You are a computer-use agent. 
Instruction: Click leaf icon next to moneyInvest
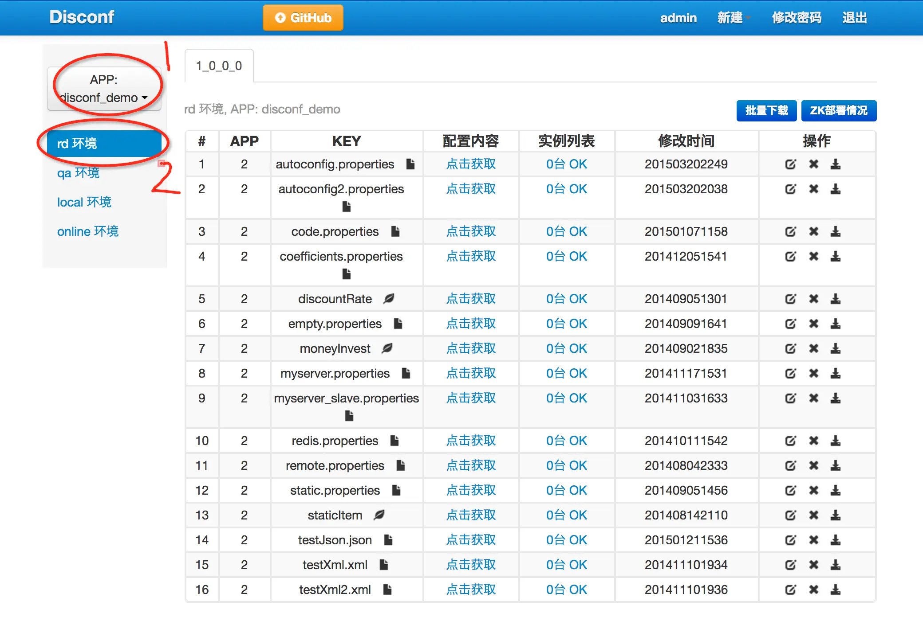[387, 349]
